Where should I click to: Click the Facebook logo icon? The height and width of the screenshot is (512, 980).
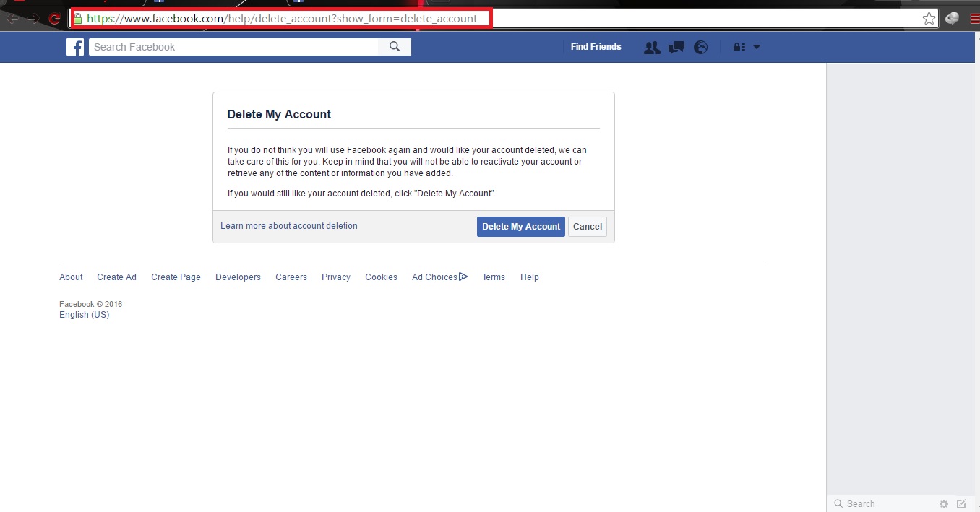tap(75, 47)
